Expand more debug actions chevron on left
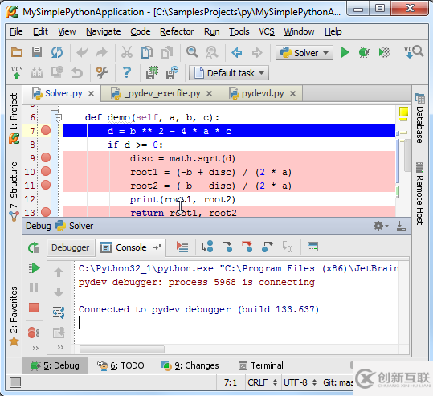The width and height of the screenshot is (433, 396). [35, 348]
